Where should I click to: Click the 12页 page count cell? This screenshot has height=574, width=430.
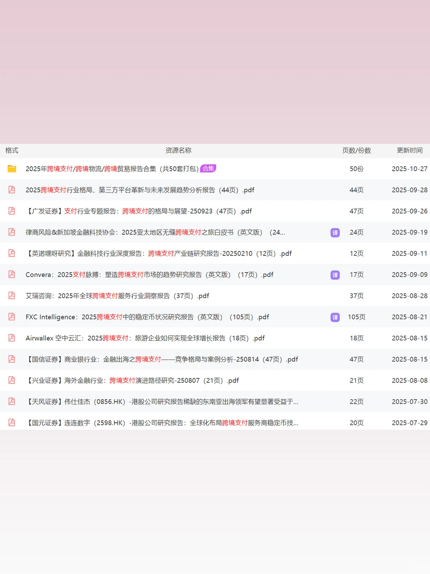tap(356, 254)
